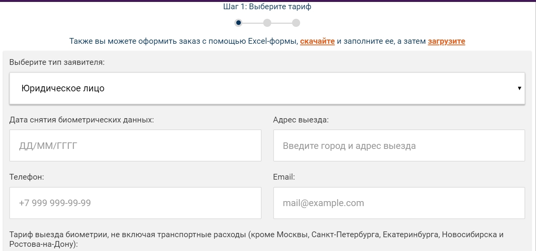Click the 'Адрес выезда:' label
This screenshot has height=251, width=536.
point(301,120)
